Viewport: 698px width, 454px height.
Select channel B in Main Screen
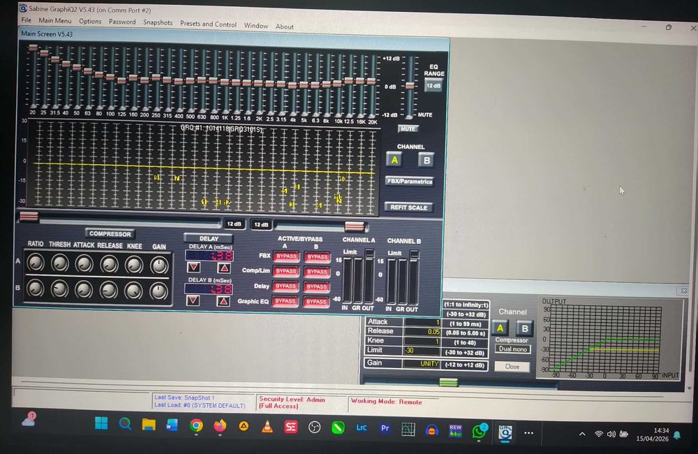pyautogui.click(x=426, y=161)
